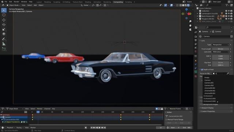The height and width of the screenshot is (132, 234).
Task: Click the outliner filter funnel icon
Action: (x=227, y=5)
